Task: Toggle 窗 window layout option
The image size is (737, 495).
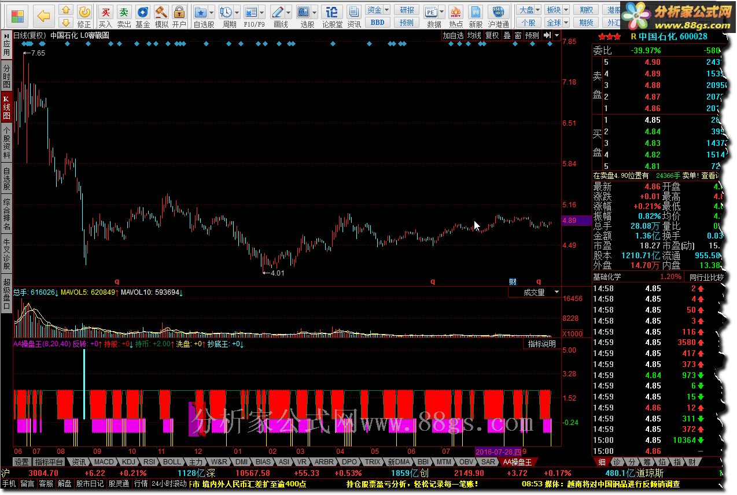Action: [x=518, y=35]
